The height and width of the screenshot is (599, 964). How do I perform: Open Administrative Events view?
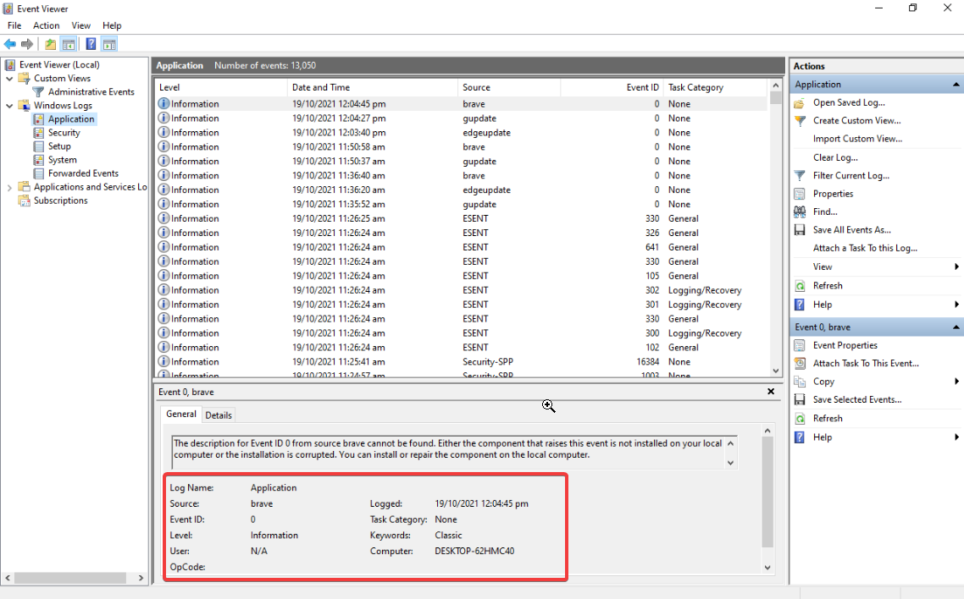[91, 91]
